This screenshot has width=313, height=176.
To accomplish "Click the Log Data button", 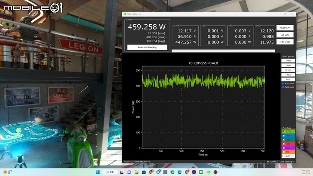I will click(285, 35).
